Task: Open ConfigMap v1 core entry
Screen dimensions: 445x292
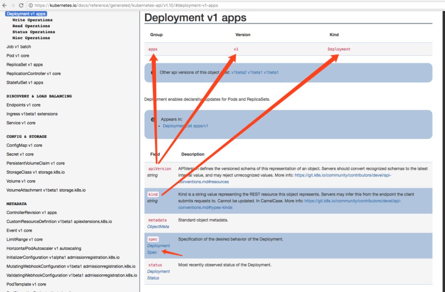Action: click(24, 145)
